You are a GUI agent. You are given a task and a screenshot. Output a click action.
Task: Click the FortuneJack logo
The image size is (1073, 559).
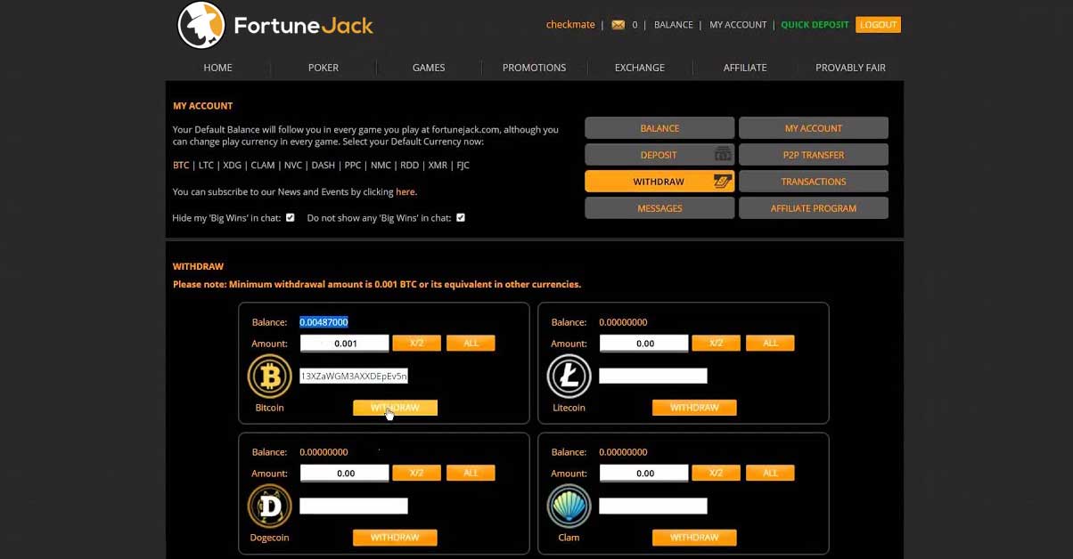[x=275, y=25]
